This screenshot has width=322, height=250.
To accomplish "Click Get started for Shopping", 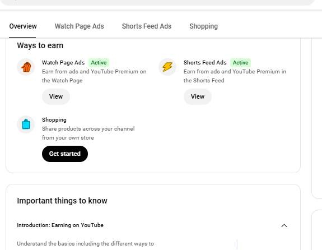I will 65,154.
